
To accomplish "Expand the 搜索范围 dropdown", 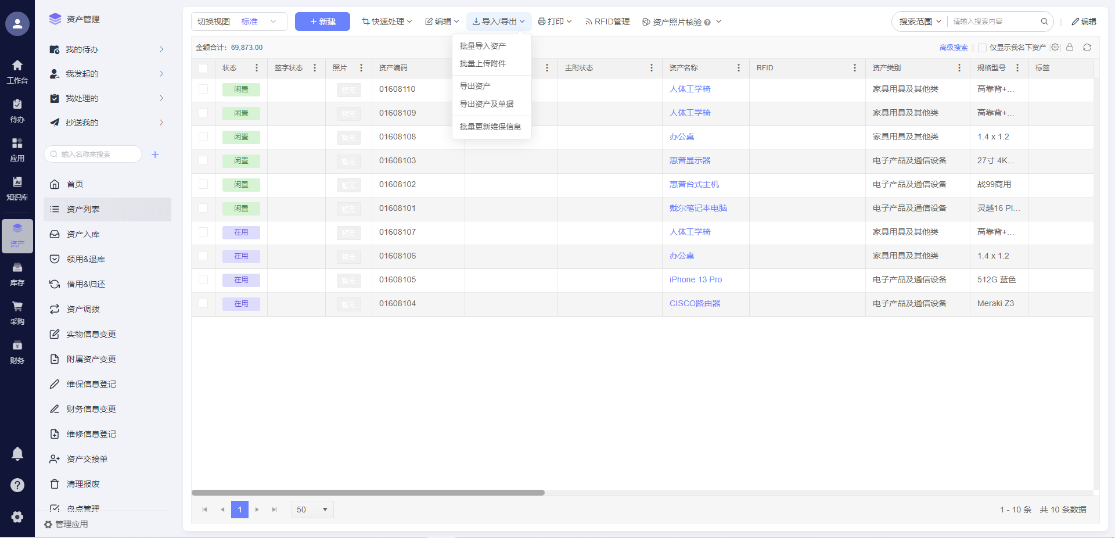I will (920, 21).
